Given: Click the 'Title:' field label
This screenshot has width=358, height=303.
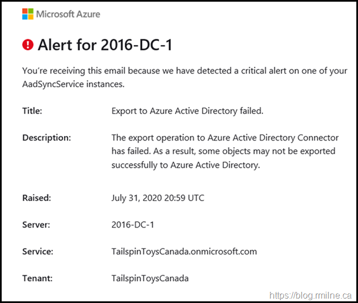Looking at the screenshot, I should pyautogui.click(x=32, y=110).
